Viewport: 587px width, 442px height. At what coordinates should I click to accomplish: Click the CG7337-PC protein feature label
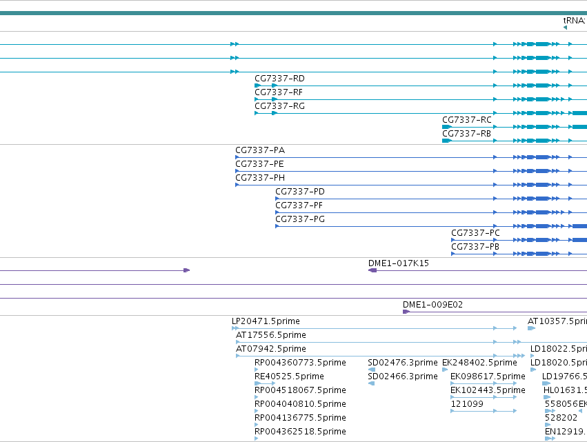[475, 234]
